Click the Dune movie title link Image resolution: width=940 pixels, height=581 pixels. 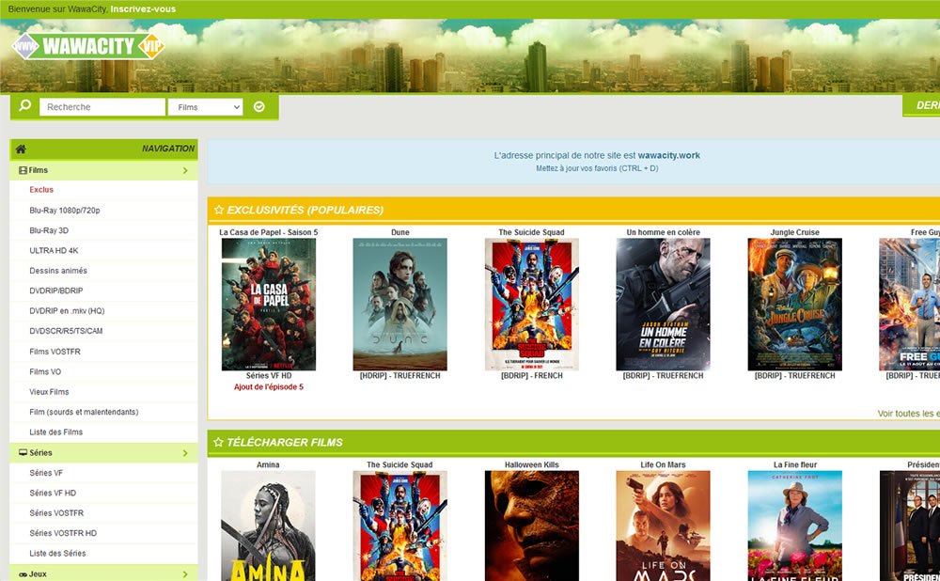(x=399, y=232)
